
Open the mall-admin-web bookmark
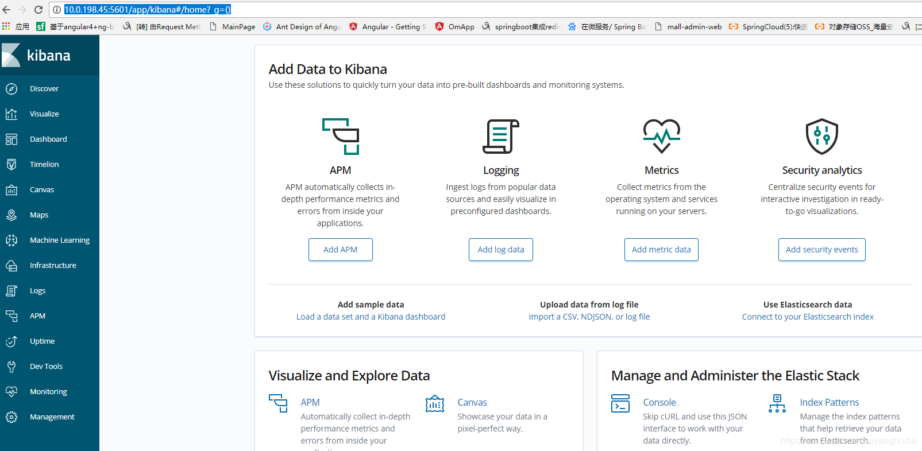pos(688,26)
